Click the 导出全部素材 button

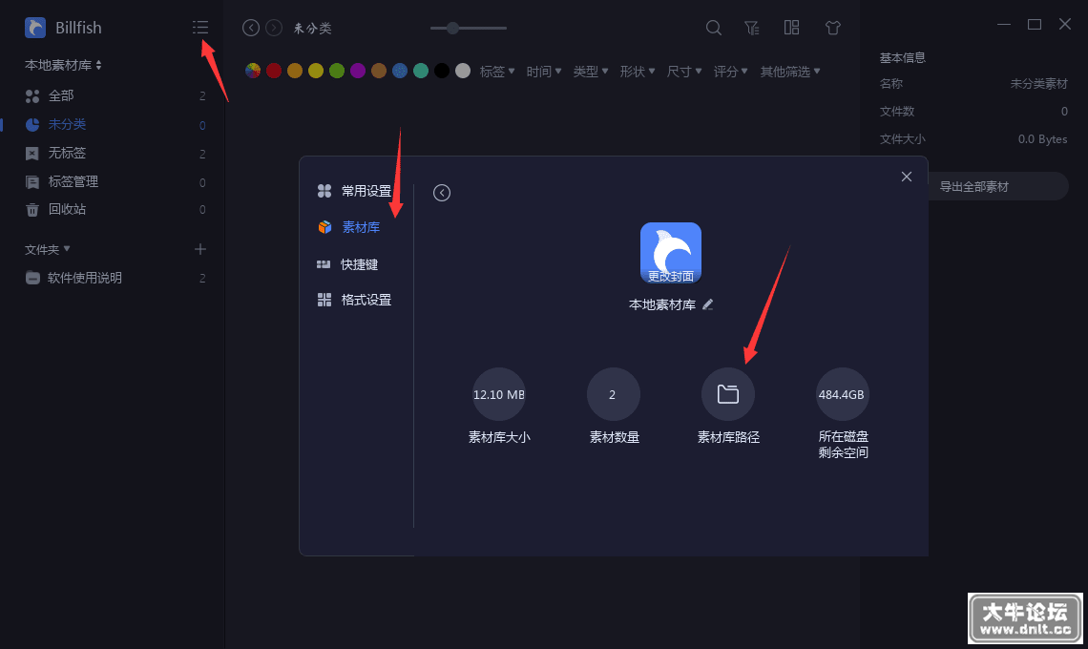click(x=997, y=186)
